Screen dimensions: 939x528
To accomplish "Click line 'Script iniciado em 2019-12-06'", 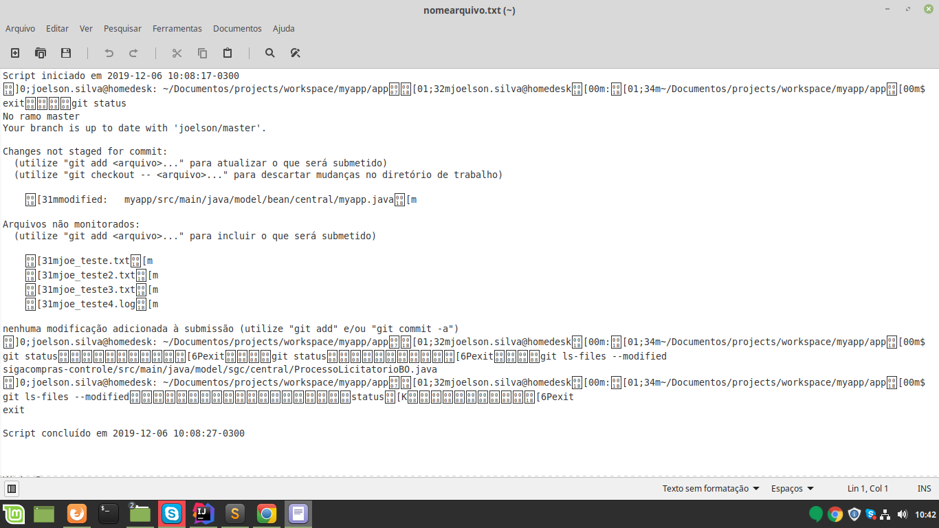I will point(121,76).
